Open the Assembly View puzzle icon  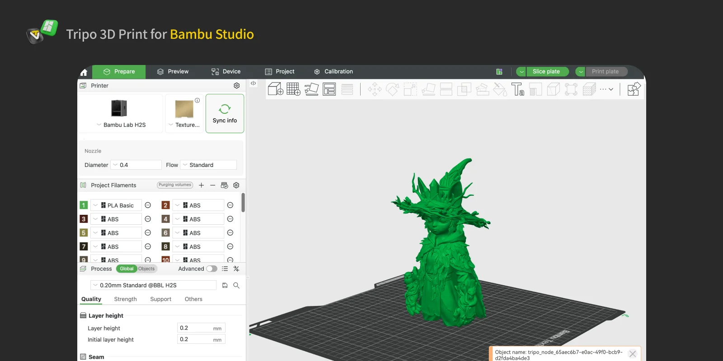pos(634,89)
